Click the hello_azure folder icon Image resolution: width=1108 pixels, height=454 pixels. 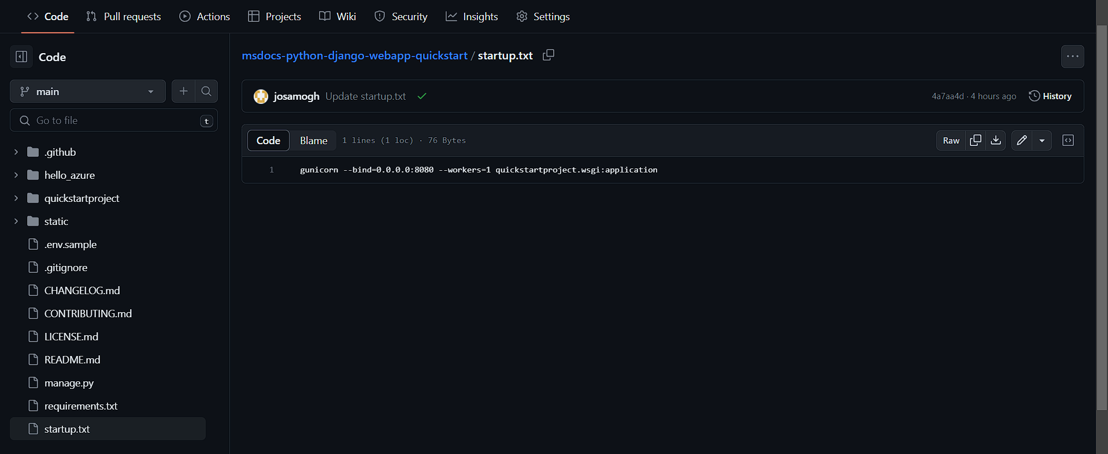(33, 175)
